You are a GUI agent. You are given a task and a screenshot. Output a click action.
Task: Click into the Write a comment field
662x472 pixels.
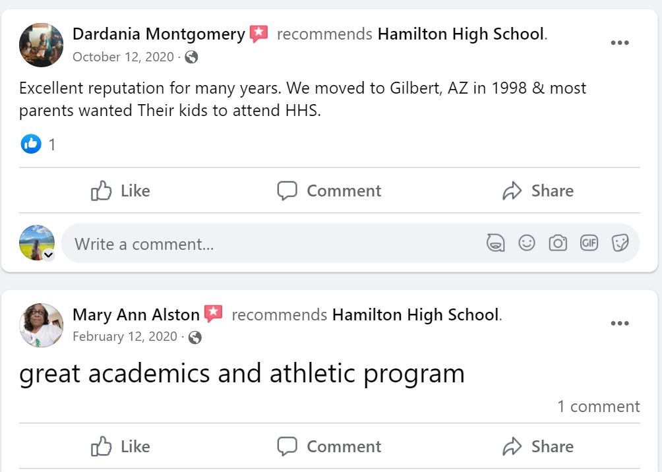(x=264, y=244)
